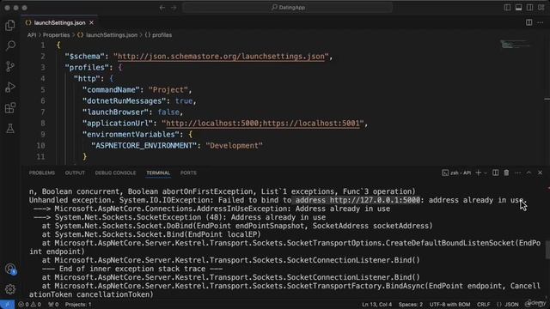This screenshot has height=309, width=550.
Task: Change encoding via UTF-8 with BOM
Action: click(449, 305)
